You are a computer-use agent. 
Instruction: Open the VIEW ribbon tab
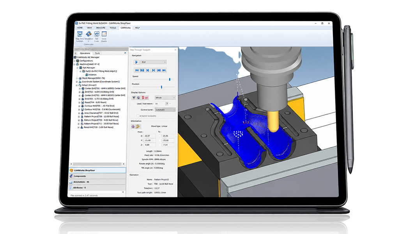[89, 28]
